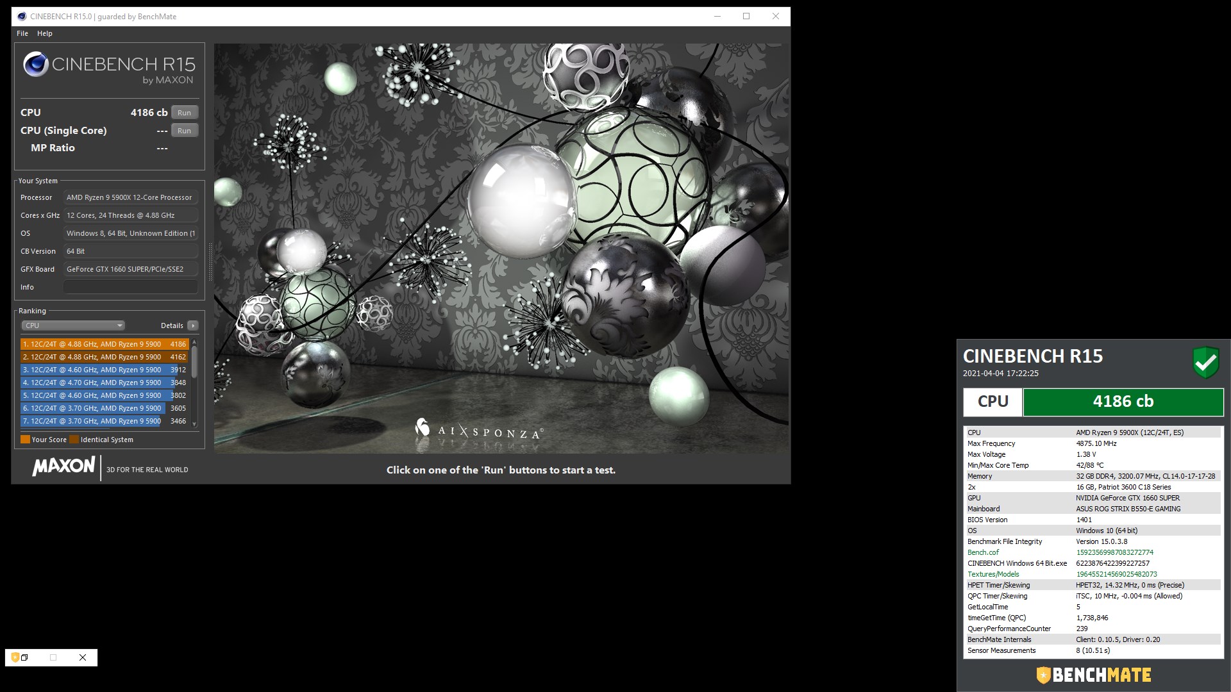Click the Your Score orange swatch
The height and width of the screenshot is (692, 1231).
25,440
